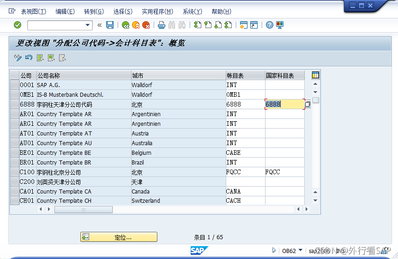
Task: Select row BE01 Country Template BE
Action: (15, 153)
